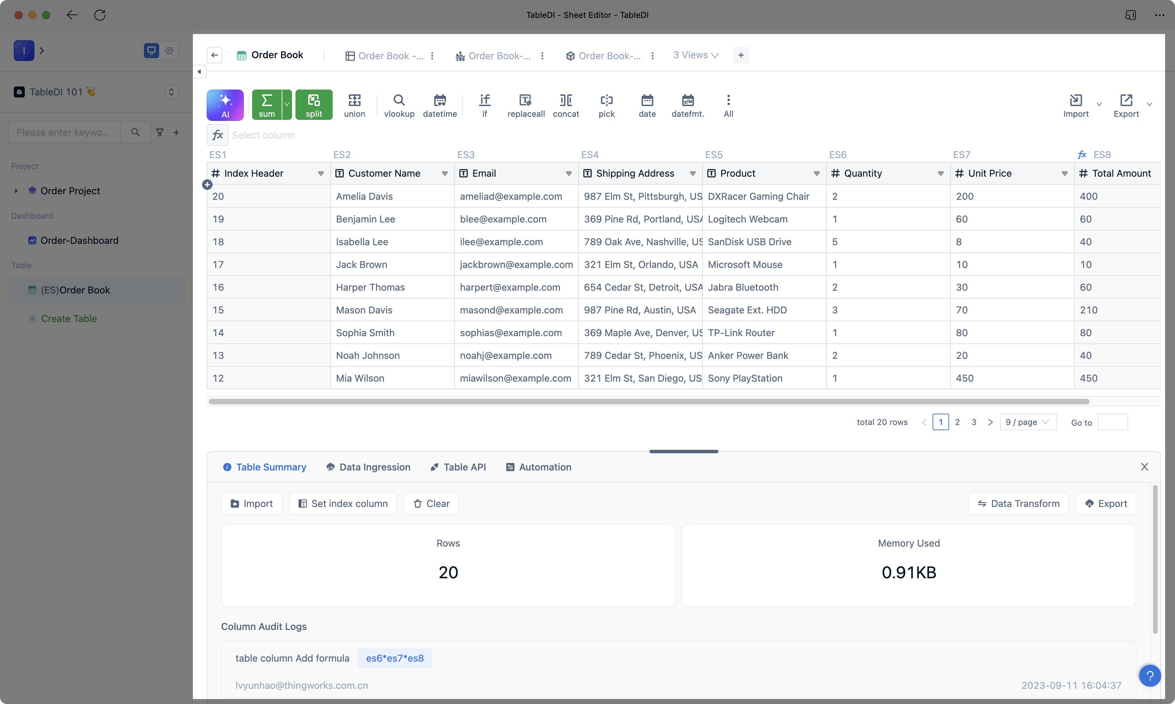Click the summary panel vertical scrollbar
The width and height of the screenshot is (1175, 704).
1155,559
